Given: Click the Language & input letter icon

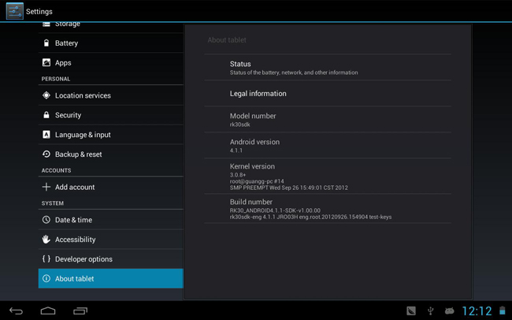Looking at the screenshot, I should coord(46,134).
